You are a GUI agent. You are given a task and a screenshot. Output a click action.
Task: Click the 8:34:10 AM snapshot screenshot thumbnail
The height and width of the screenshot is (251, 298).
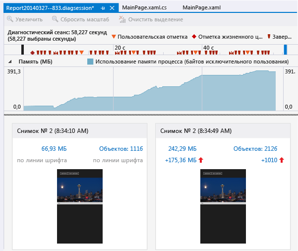[x=80, y=206]
